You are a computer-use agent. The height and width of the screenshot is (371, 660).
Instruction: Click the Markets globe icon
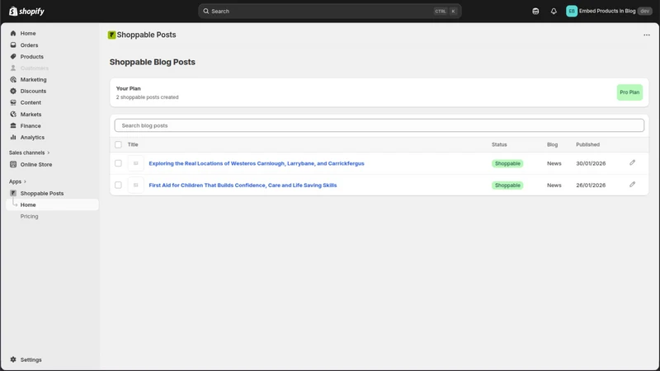pos(13,114)
